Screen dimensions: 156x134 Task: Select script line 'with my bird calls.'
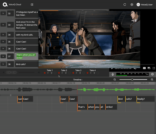point(27,35)
